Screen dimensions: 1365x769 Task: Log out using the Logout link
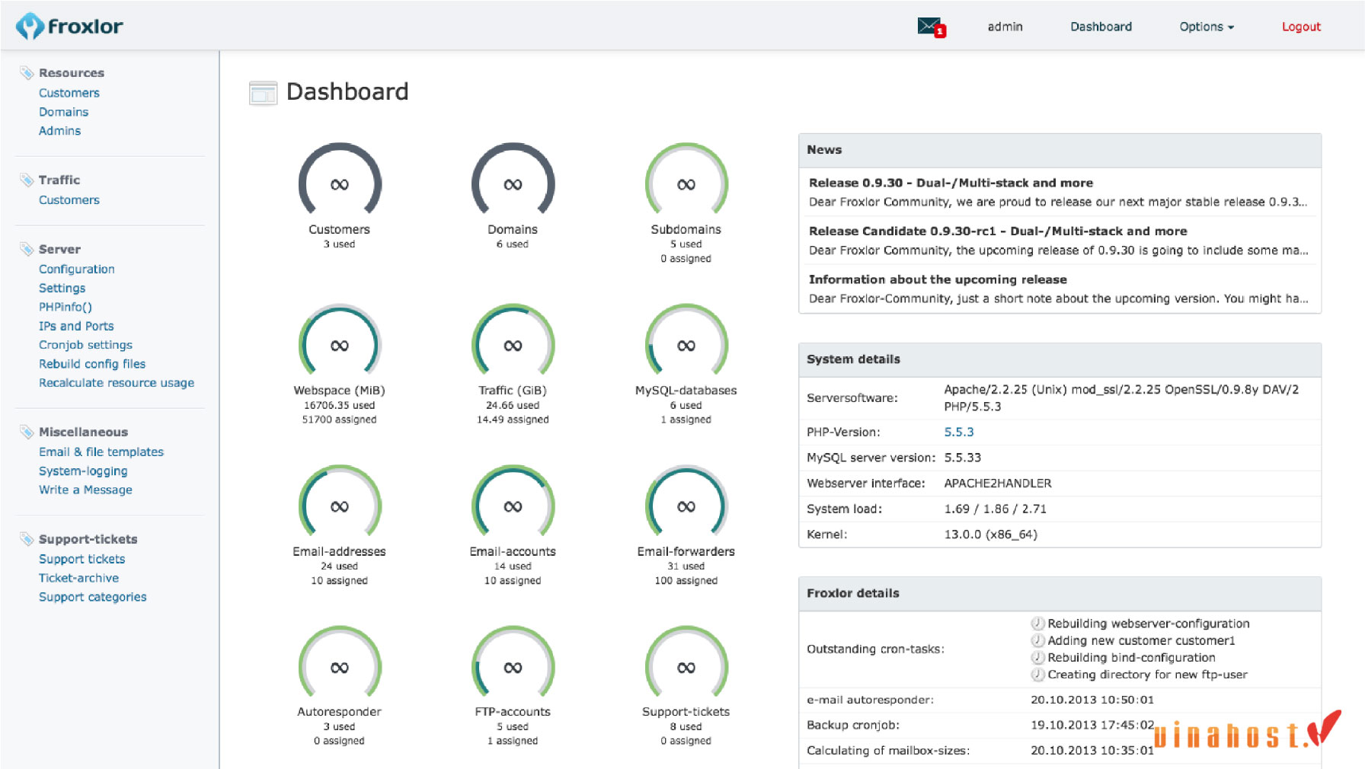pos(1301,27)
